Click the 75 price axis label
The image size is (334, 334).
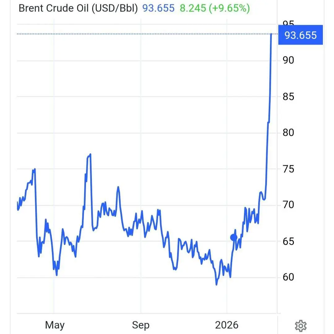coord(288,169)
